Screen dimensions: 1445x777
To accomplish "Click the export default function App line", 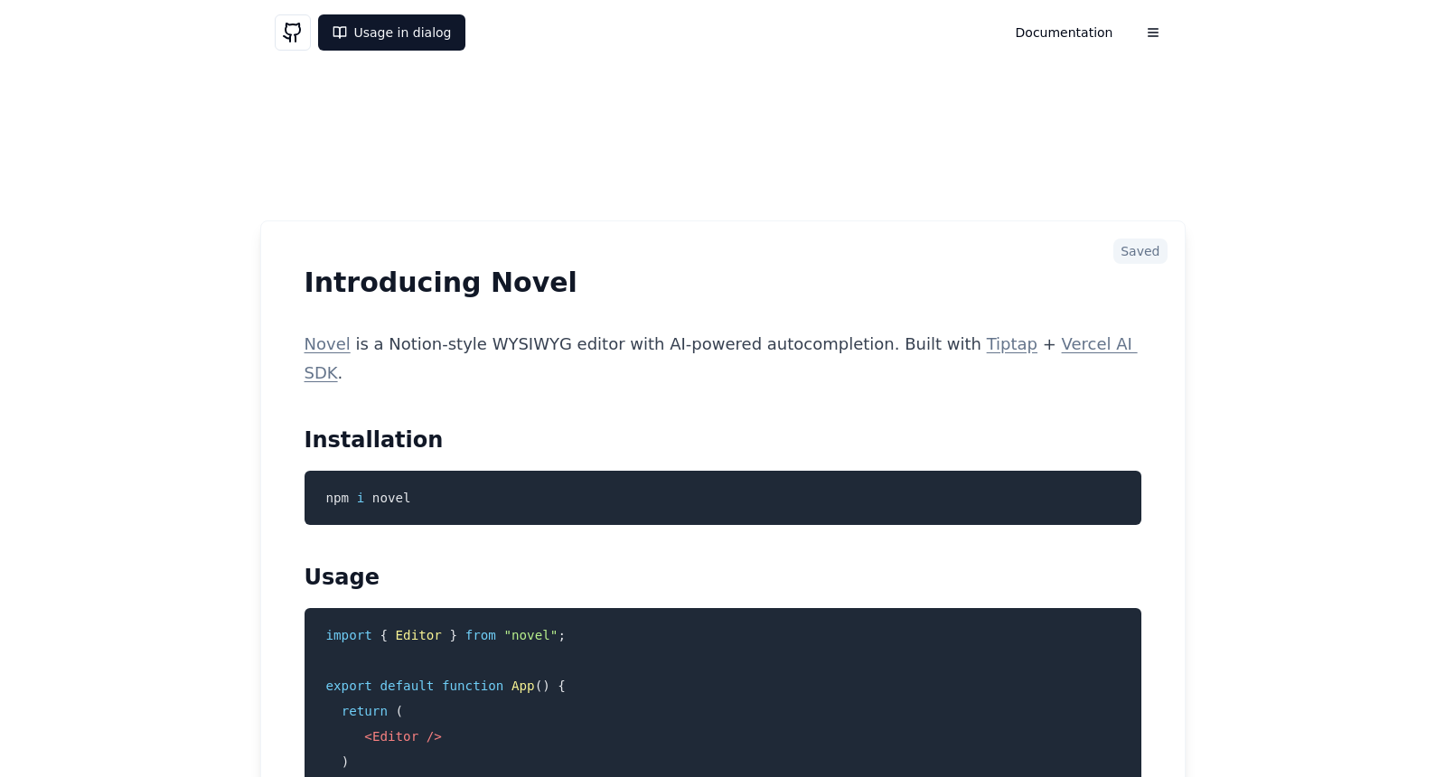I will [446, 686].
